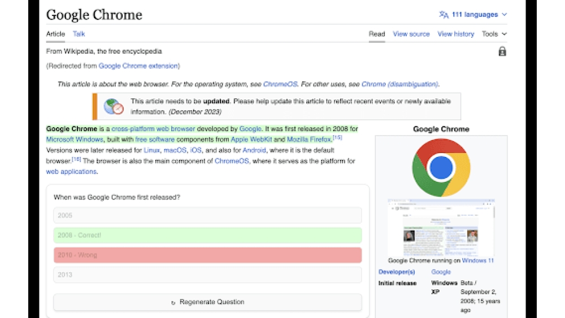Image resolution: width=565 pixels, height=318 pixels.
Task: Open the iOS link
Action: point(195,150)
